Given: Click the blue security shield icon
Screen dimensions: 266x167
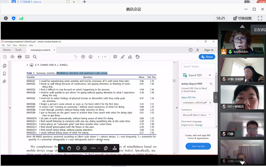Looking at the screenshot, I should (14, 18).
